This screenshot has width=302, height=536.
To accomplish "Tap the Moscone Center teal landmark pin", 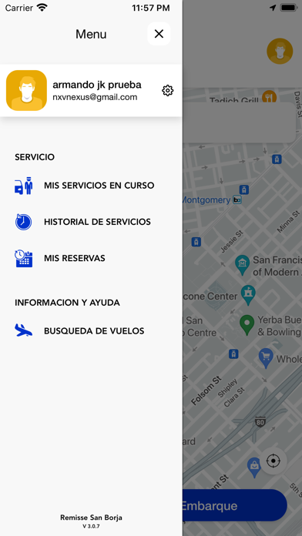I will pyautogui.click(x=248, y=295).
